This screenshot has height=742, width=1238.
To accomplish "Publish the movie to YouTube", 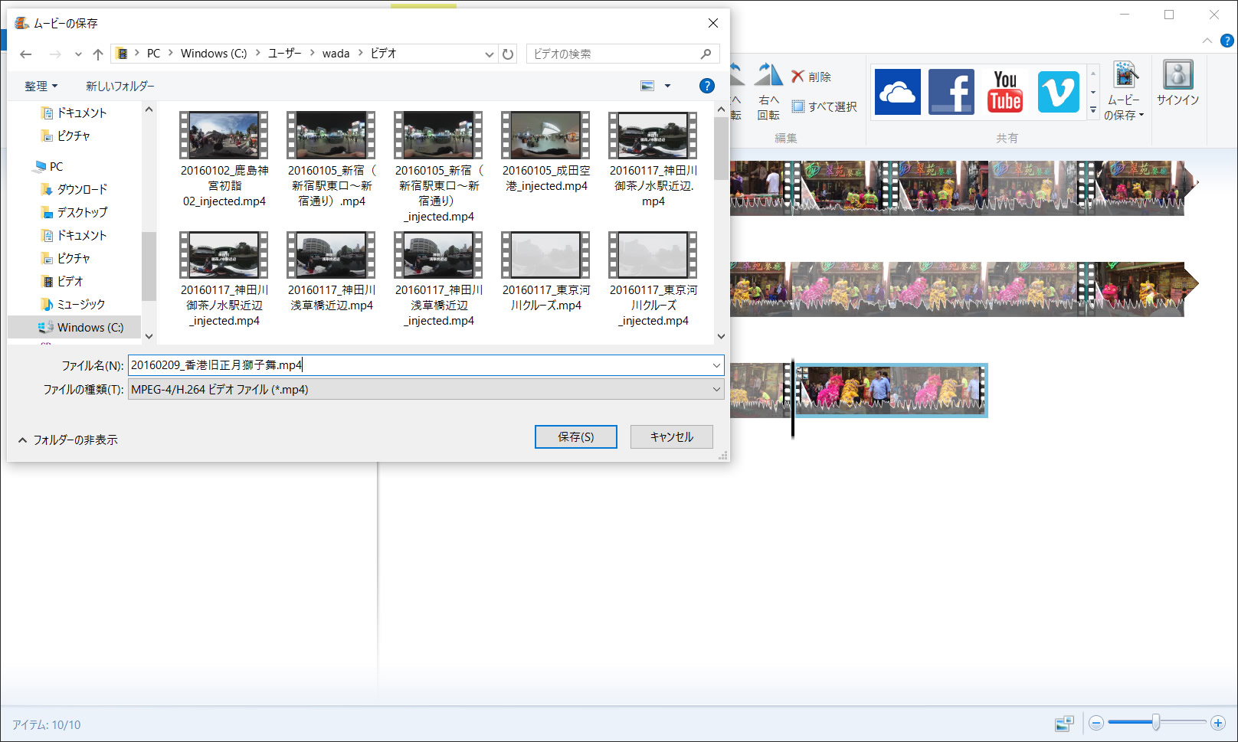I will click(1004, 92).
